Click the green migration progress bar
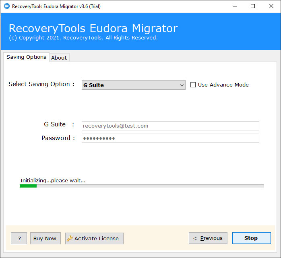The width and height of the screenshot is (281, 258). (x=142, y=186)
